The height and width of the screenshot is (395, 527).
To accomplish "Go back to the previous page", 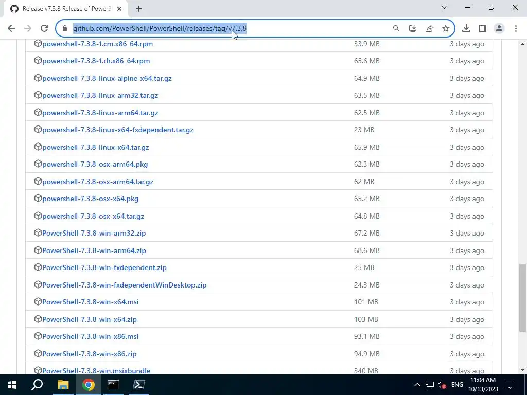I will coord(11,29).
